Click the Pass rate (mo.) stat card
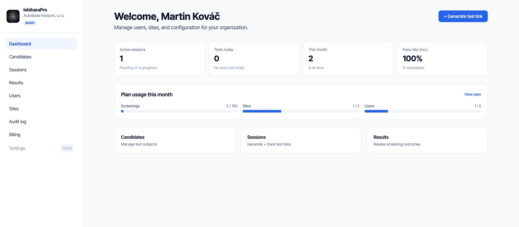519x227 pixels. 442,59
